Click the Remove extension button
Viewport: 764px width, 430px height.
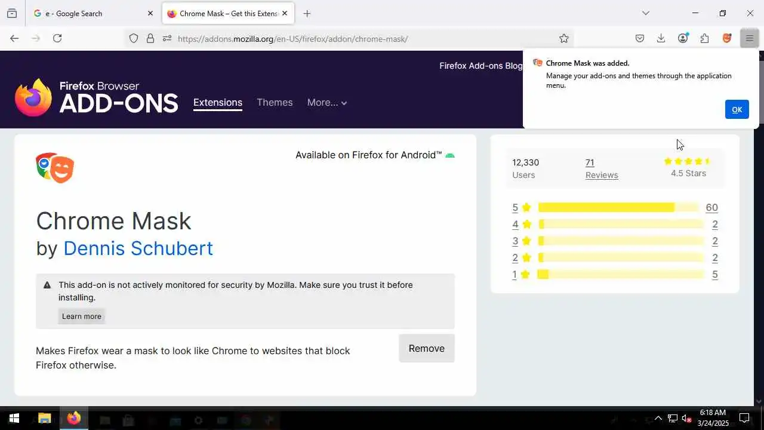point(427,348)
